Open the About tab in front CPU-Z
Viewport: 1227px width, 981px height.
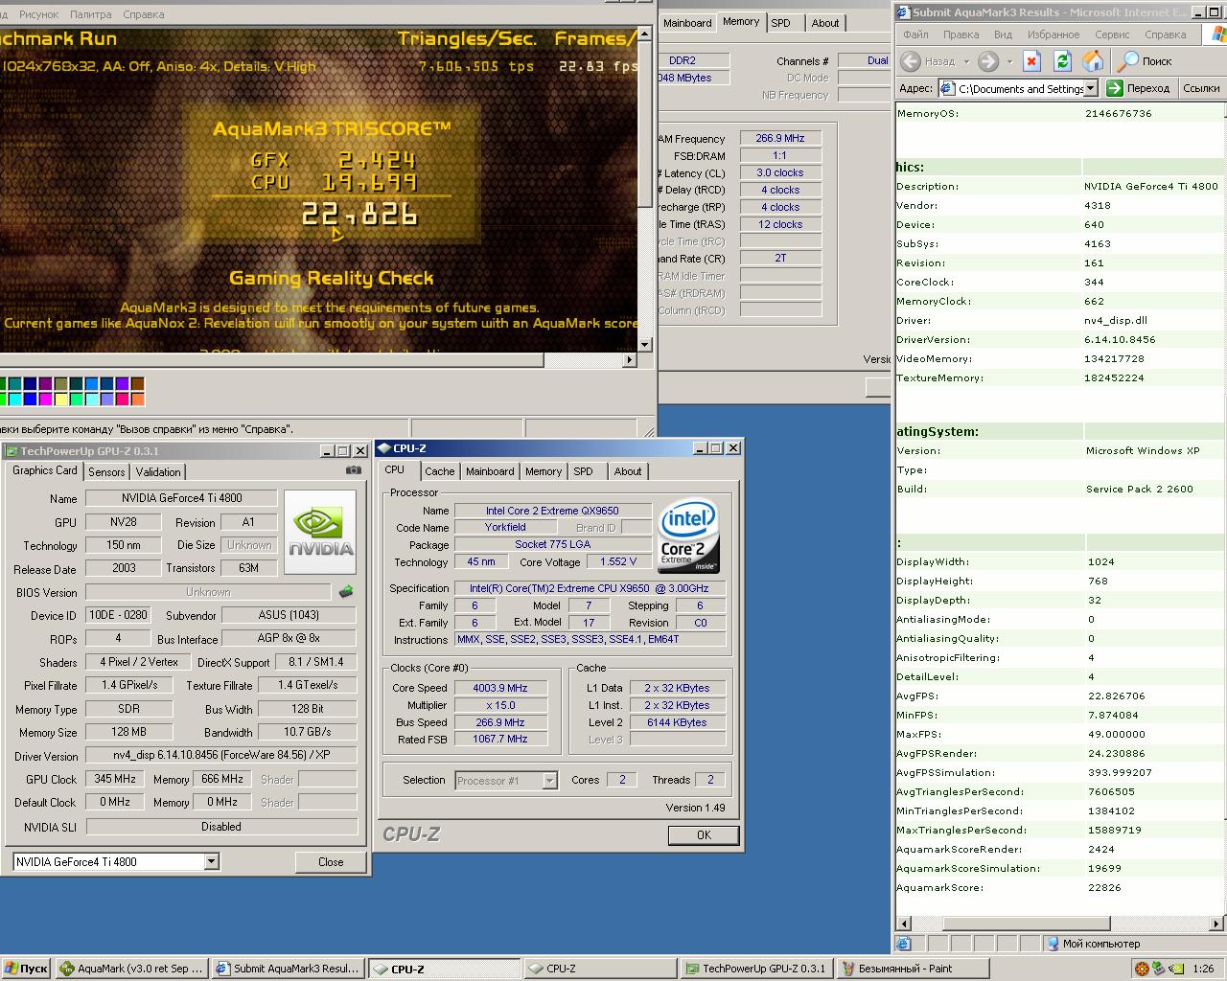pos(628,471)
